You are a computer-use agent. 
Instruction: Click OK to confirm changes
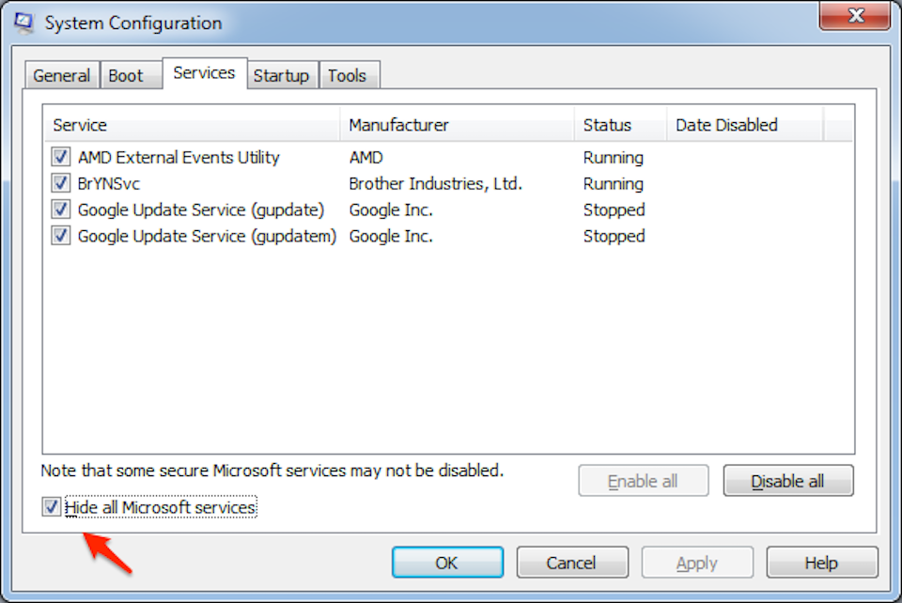446,564
